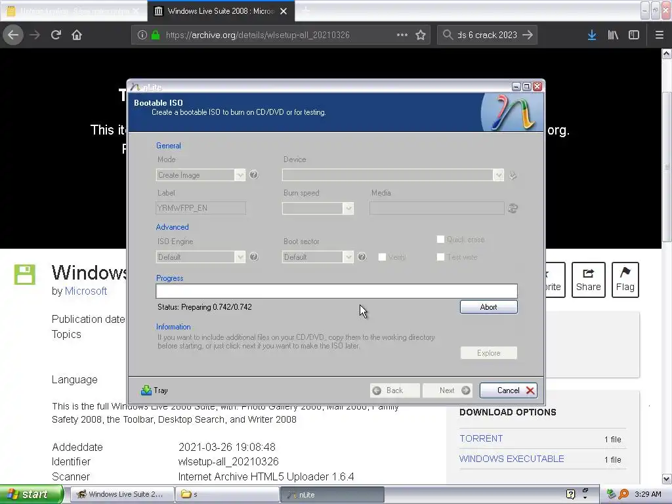Screen dimensions: 672x504
Task: Open the Boot sector dropdown
Action: [x=318, y=257]
